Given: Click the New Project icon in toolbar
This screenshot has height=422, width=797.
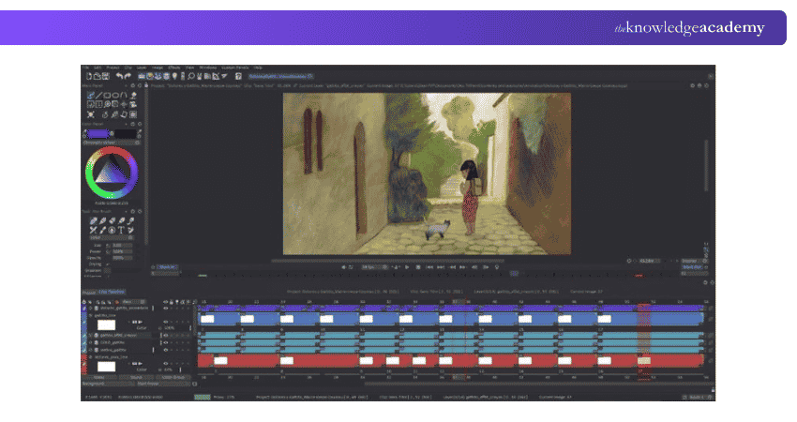Looking at the screenshot, I should pos(89,76).
